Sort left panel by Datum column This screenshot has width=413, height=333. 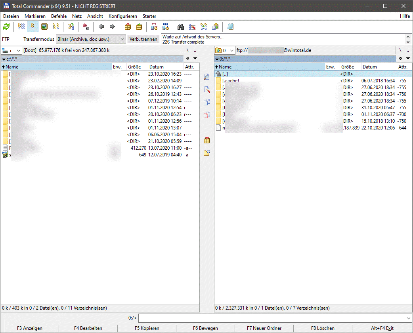tap(165, 67)
